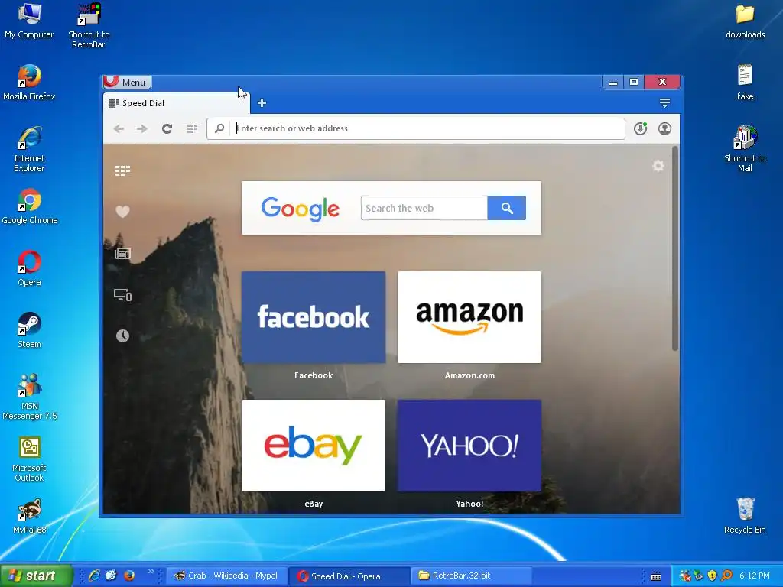This screenshot has height=587, width=783.
Task: Open the tab menu list icon
Action: pos(664,103)
